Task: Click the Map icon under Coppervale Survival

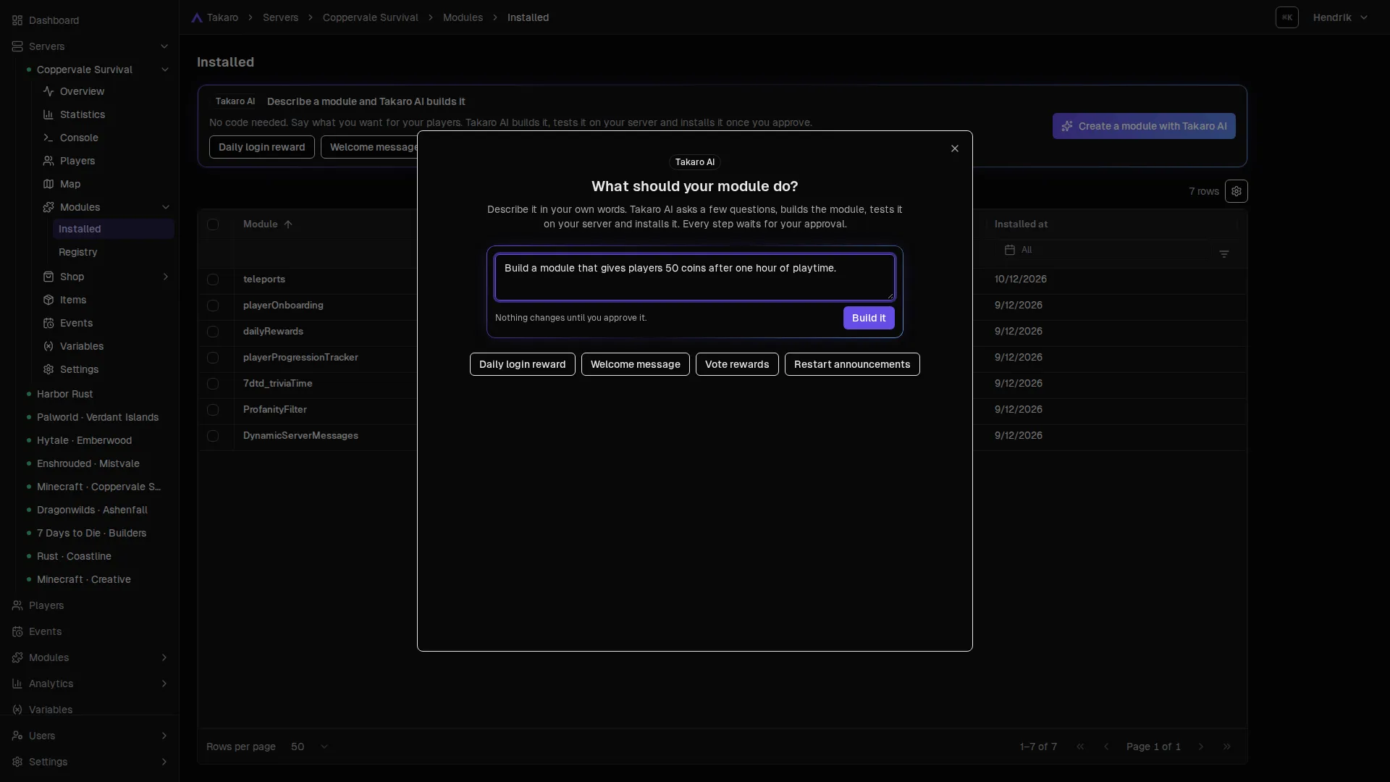Action: click(x=49, y=184)
